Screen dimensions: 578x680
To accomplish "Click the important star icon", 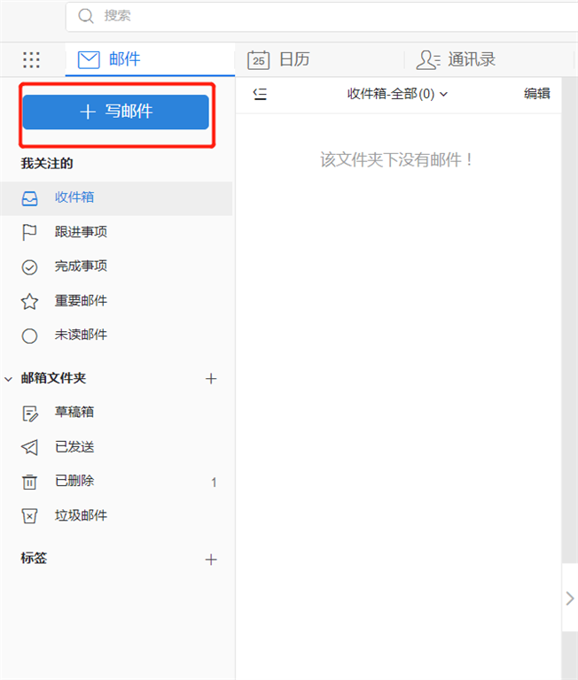I will (29, 301).
